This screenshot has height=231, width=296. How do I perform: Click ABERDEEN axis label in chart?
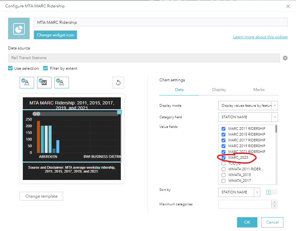[x=48, y=157]
